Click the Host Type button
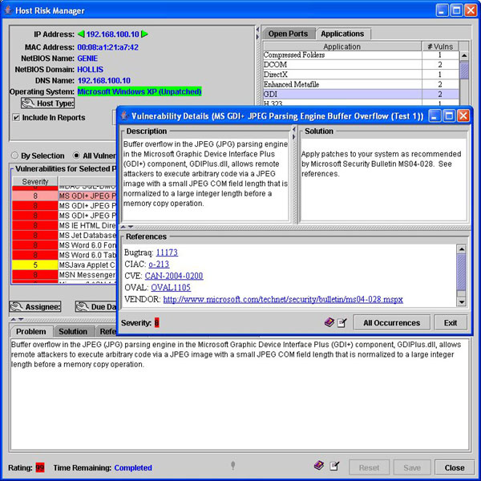Screen dimensions: 481x481 click(48, 103)
